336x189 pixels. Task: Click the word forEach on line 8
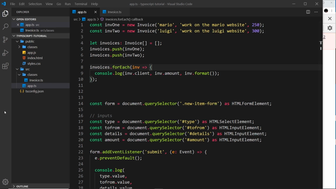(121, 67)
